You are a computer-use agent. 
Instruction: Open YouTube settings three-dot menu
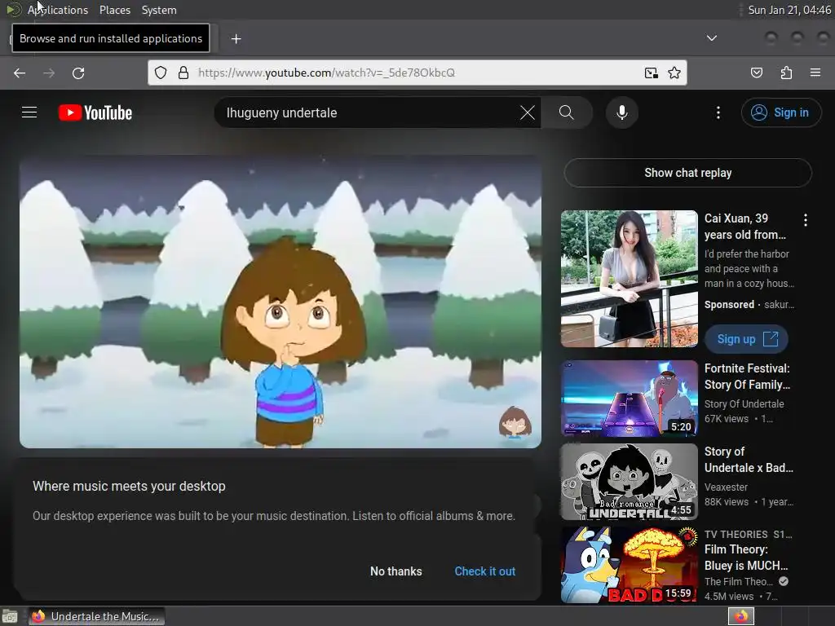718,112
